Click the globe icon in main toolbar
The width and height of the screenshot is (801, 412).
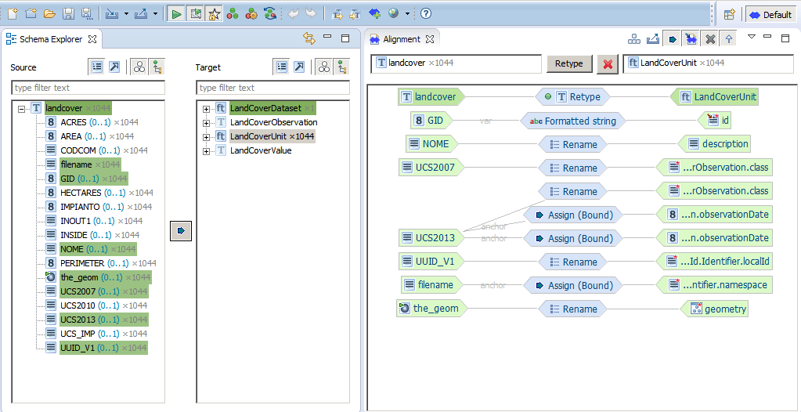(x=393, y=14)
